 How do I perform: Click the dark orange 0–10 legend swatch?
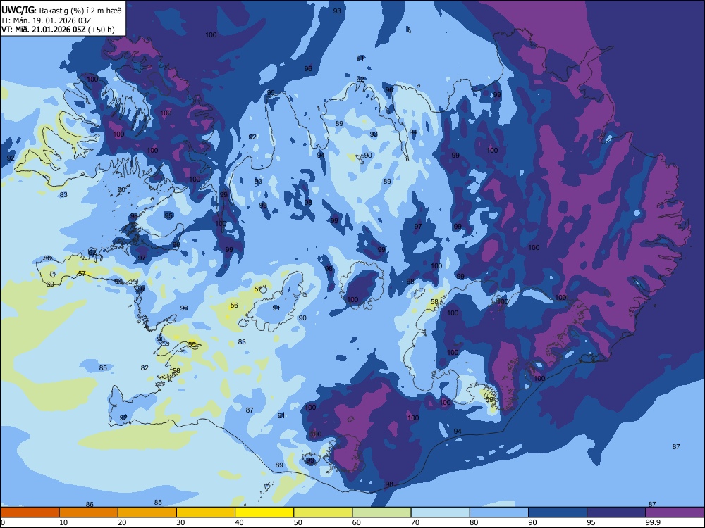tap(30, 513)
